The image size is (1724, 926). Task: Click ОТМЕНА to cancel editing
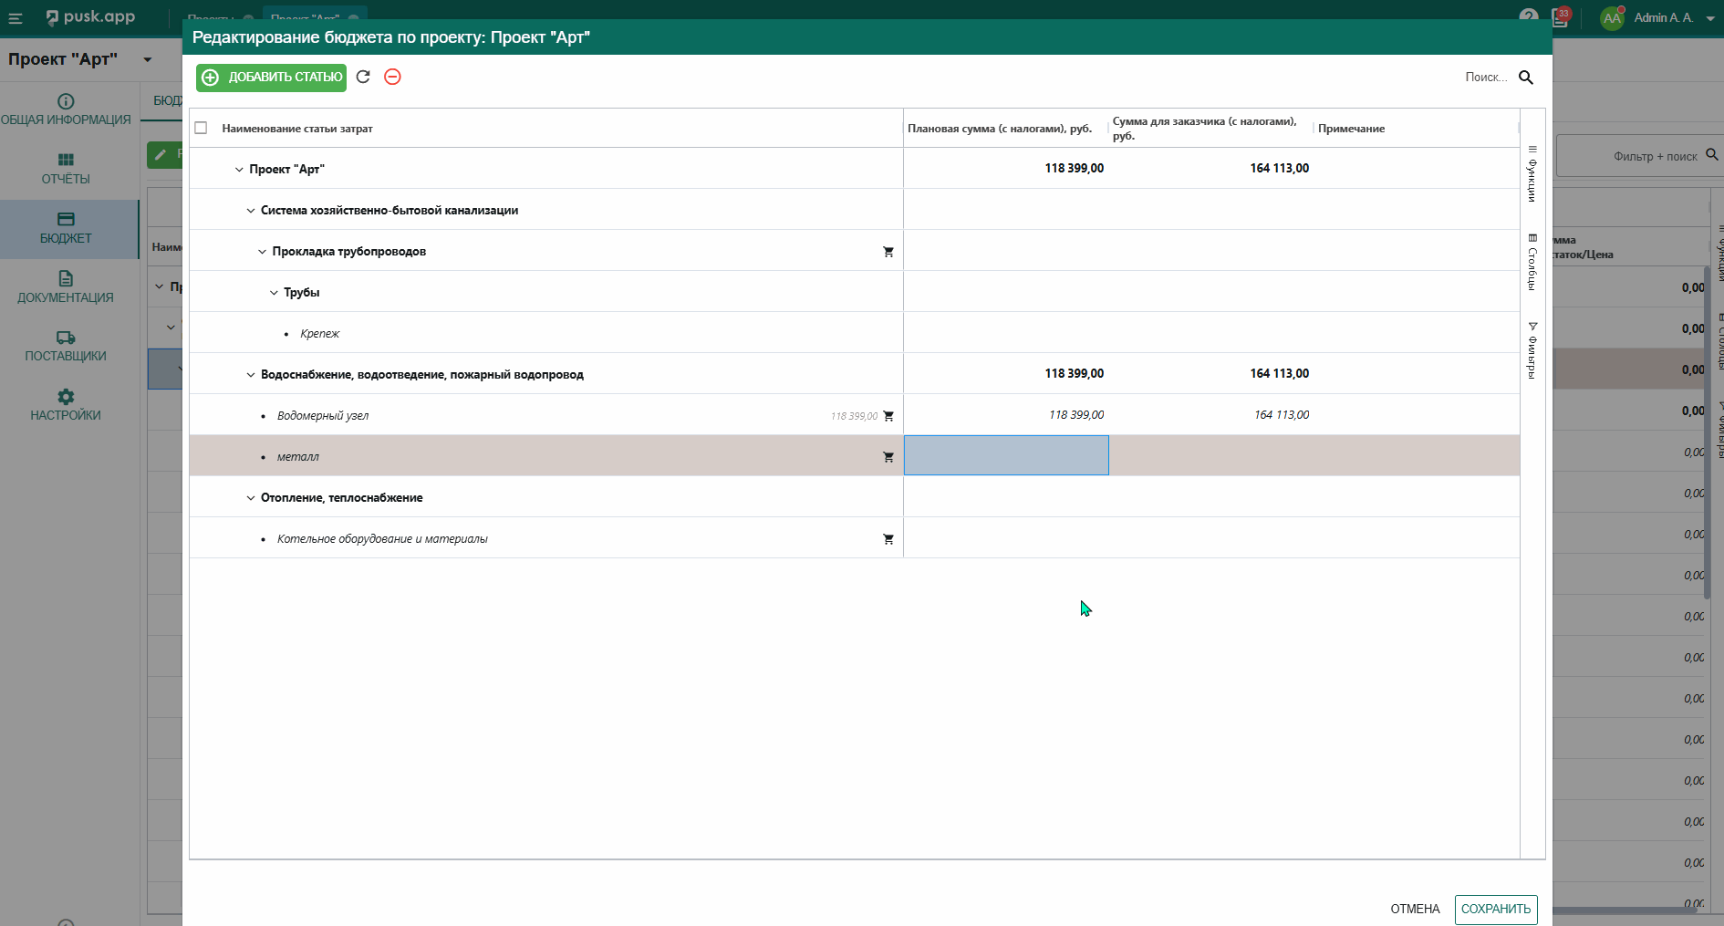click(x=1414, y=909)
